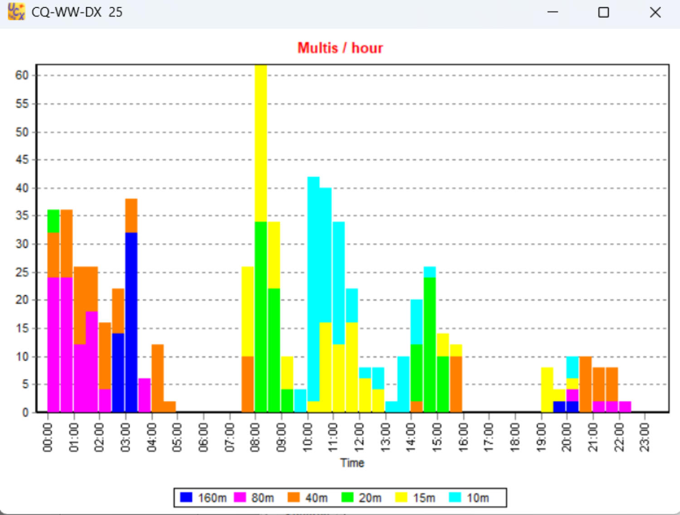This screenshot has height=515, width=680.
Task: Click green top segment of first 00:00 bar
Action: point(53,221)
